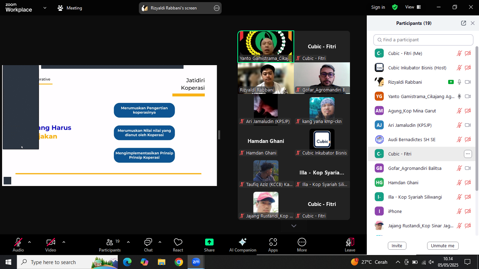Click the Invite button
Screen dimensions: 479x269
tap(397, 246)
